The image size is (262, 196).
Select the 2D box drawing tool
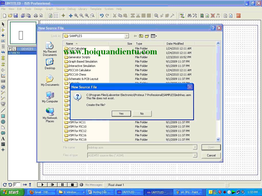pos(3,116)
